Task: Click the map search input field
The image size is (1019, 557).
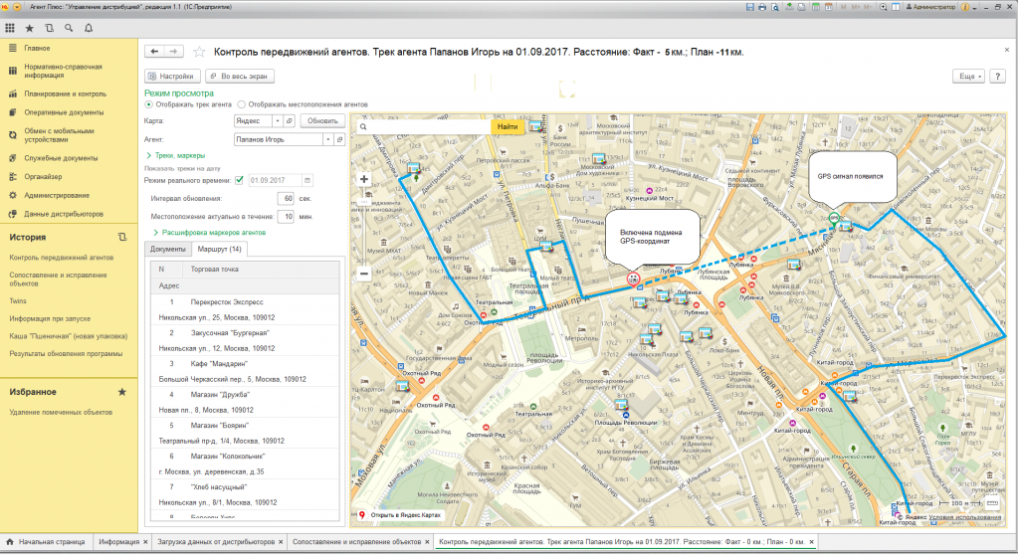Action: click(x=424, y=126)
